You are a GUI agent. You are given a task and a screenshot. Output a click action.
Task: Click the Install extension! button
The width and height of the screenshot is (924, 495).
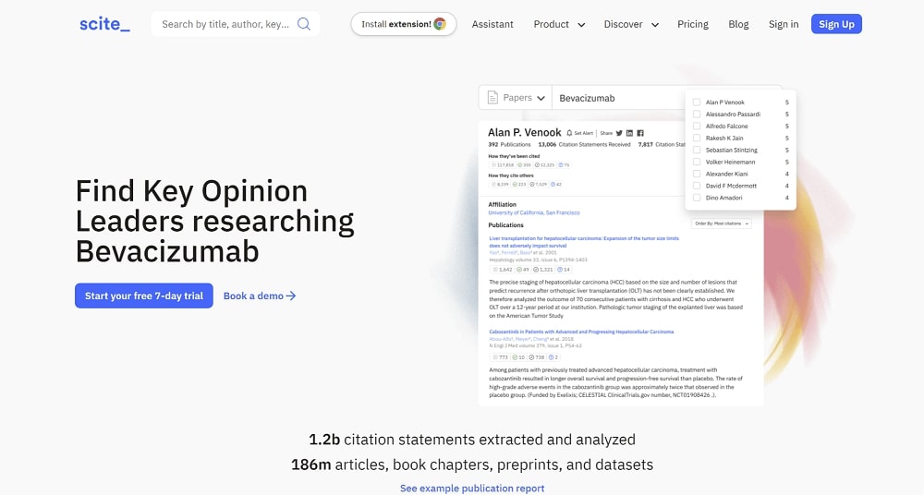[x=404, y=24]
